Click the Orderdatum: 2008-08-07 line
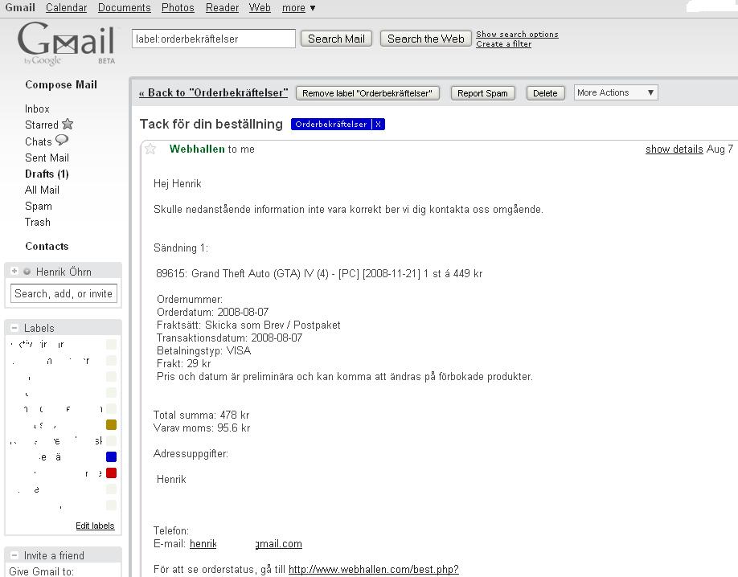The image size is (738, 577). point(213,312)
